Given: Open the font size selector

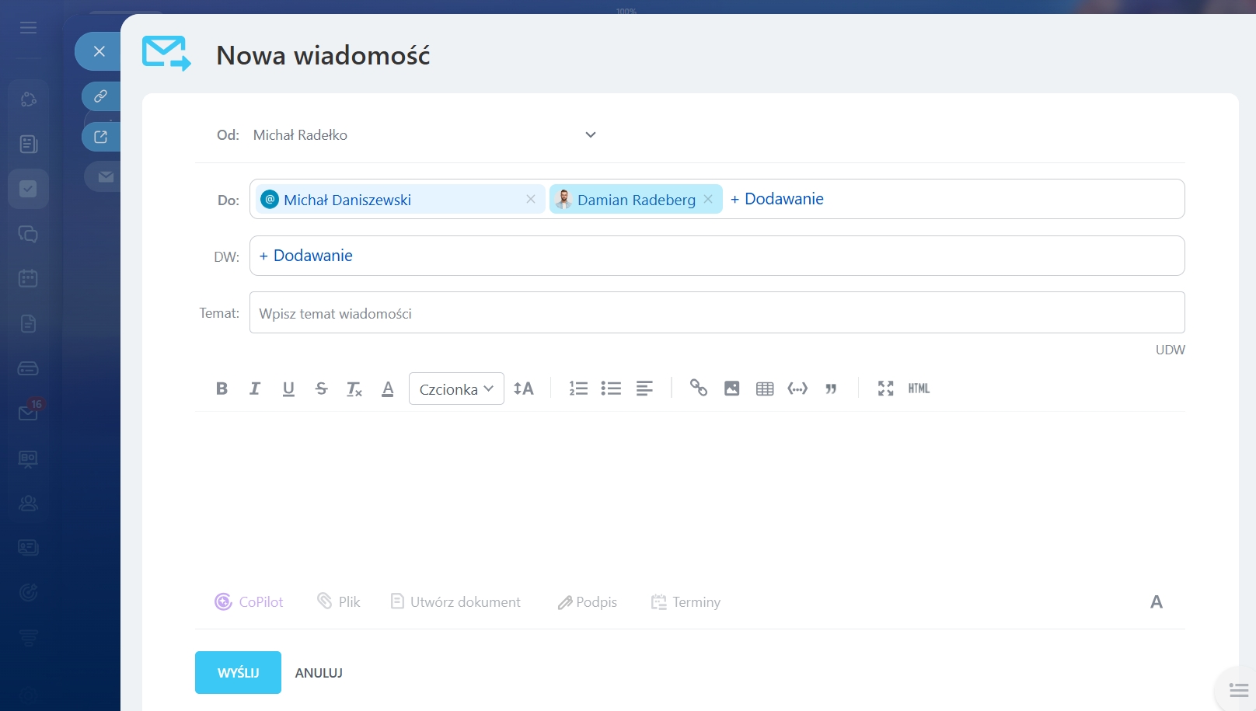Looking at the screenshot, I should [x=524, y=389].
